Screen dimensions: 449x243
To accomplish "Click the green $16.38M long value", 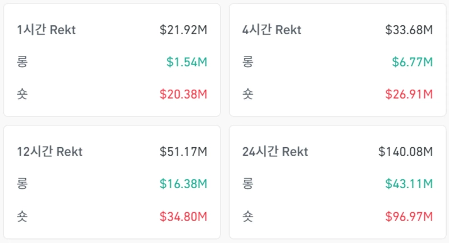I will (183, 183).
